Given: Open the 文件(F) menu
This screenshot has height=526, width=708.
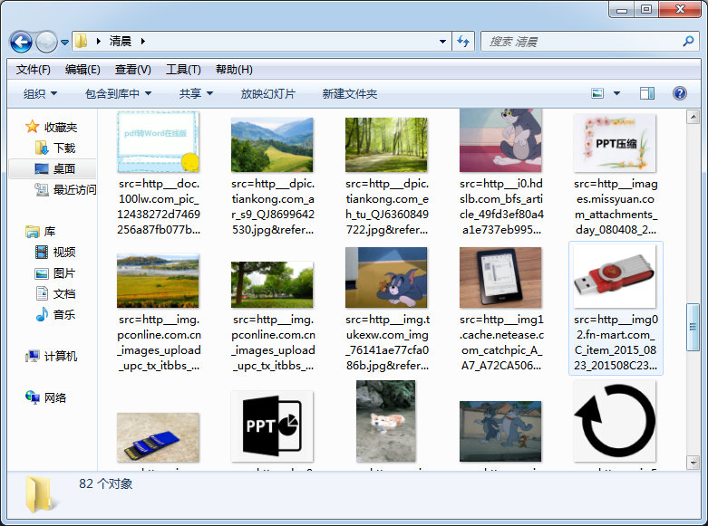Looking at the screenshot, I should tap(34, 70).
